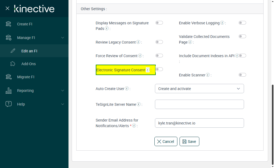Toggle the Enable Scanner switch

(242, 75)
